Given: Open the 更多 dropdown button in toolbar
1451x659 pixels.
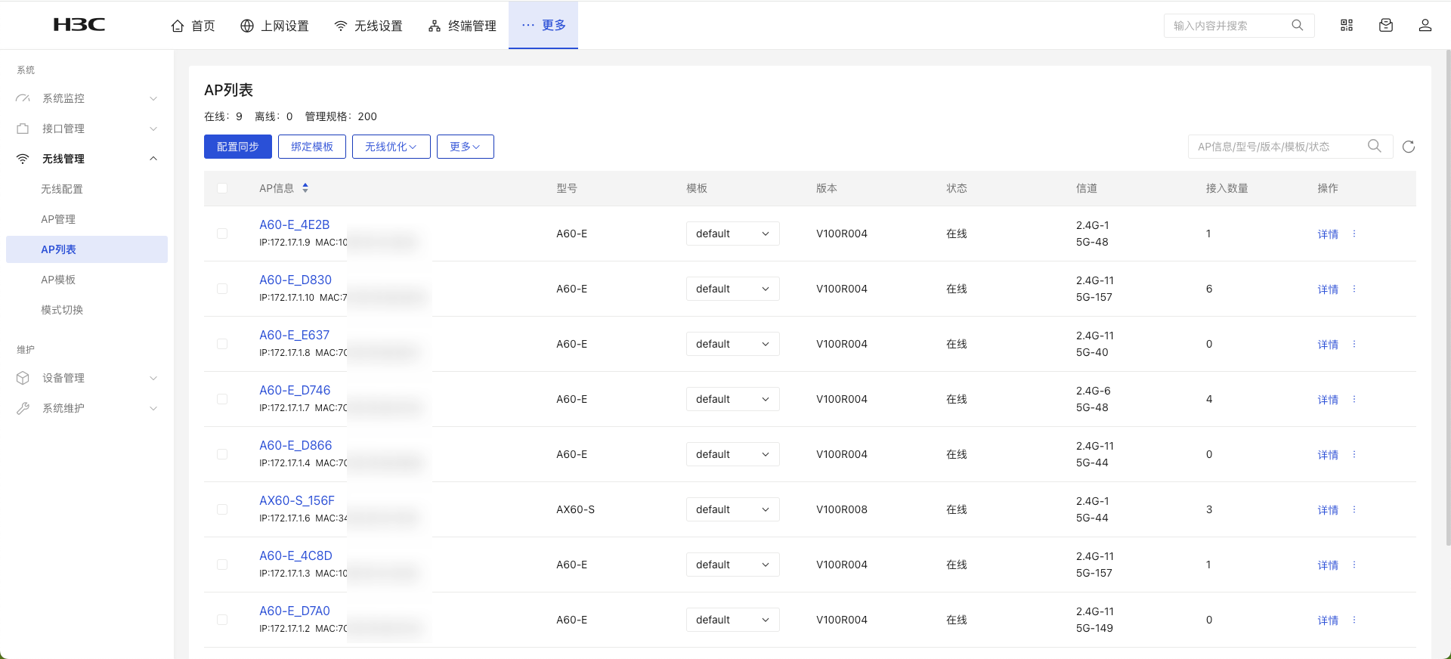Looking at the screenshot, I should [466, 147].
